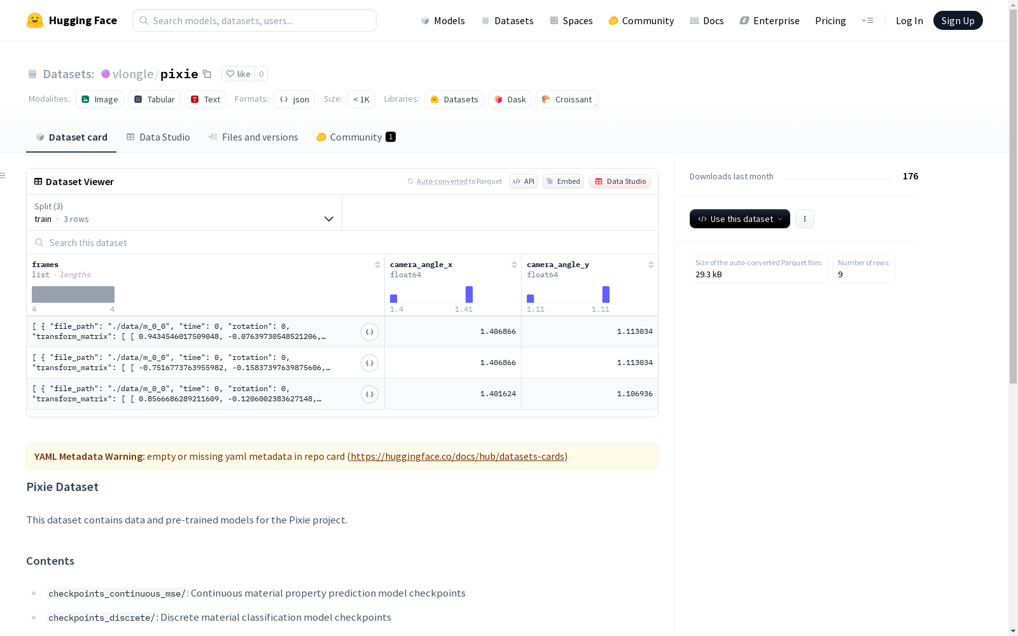Image resolution: width=1018 pixels, height=636 pixels.
Task: Select Tabular modality tag
Action: (155, 99)
